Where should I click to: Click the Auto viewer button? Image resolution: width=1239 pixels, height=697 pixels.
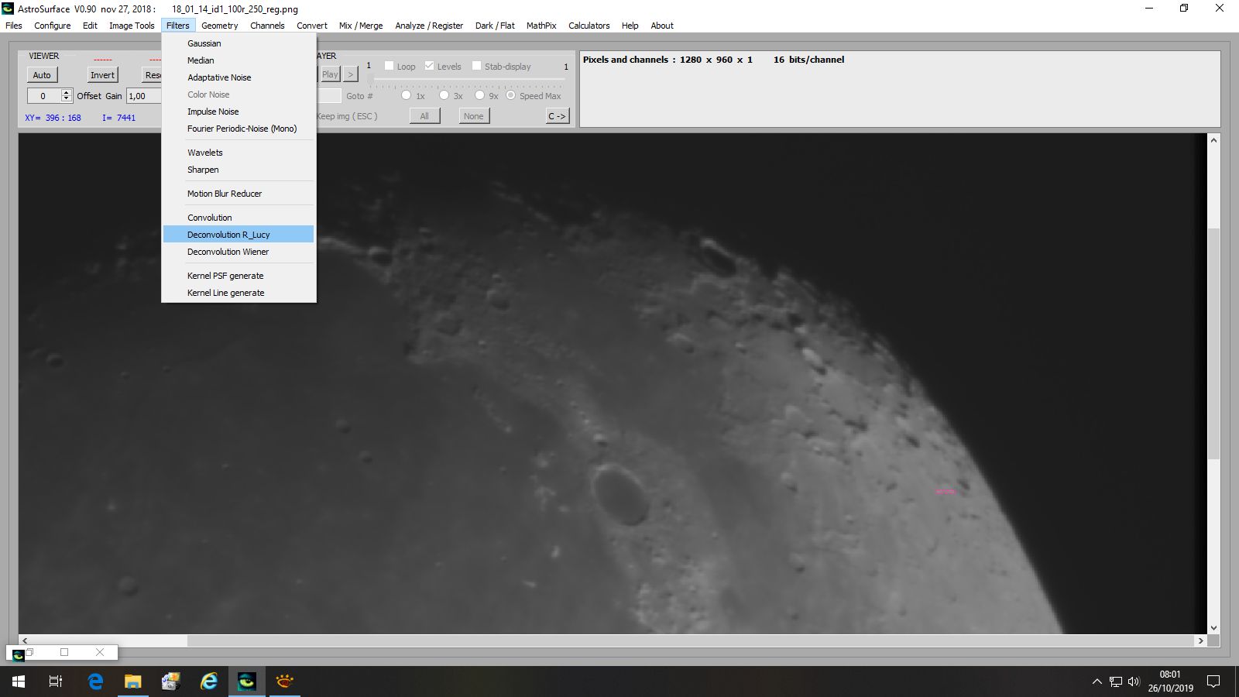click(42, 75)
